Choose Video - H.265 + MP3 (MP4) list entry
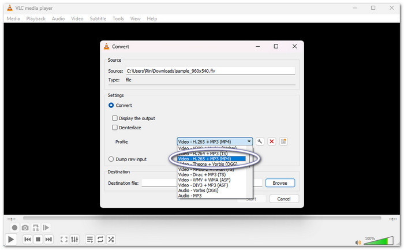This screenshot has height=250, width=404. pos(212,159)
